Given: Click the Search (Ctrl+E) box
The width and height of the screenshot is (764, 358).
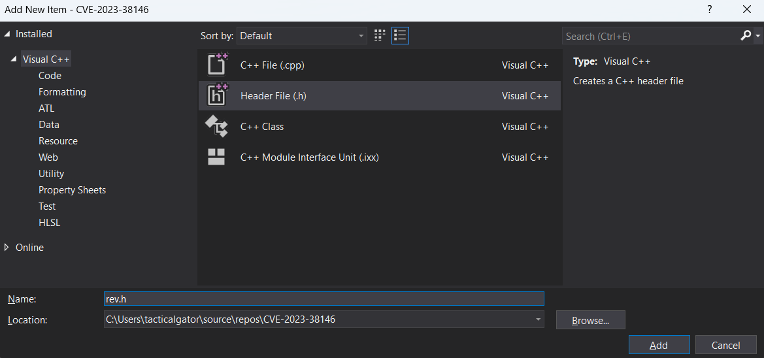Looking at the screenshot, I should coord(650,36).
